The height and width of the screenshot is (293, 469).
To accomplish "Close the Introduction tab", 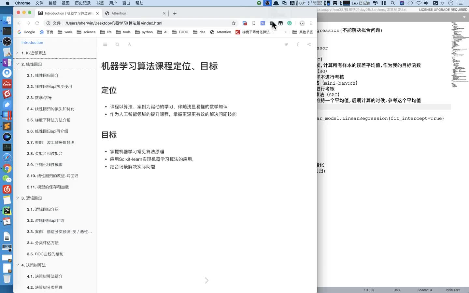I will pyautogui.click(x=97, y=13).
